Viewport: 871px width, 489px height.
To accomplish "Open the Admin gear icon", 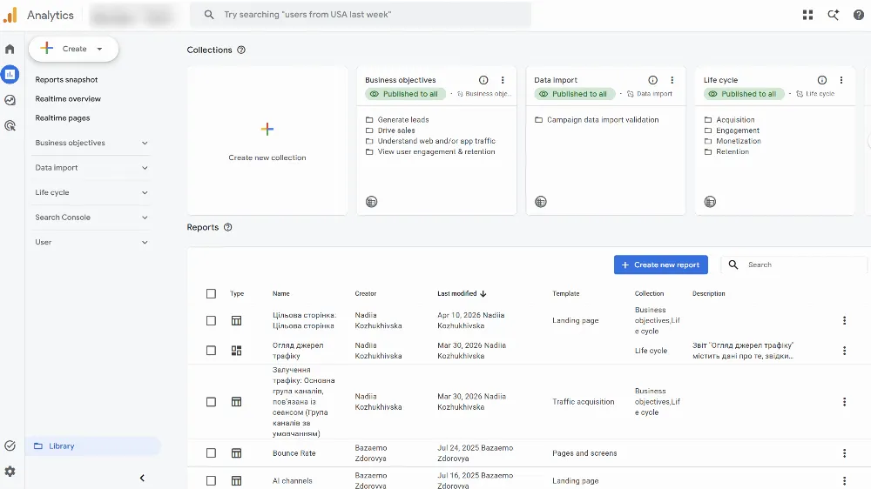I will click(x=10, y=472).
